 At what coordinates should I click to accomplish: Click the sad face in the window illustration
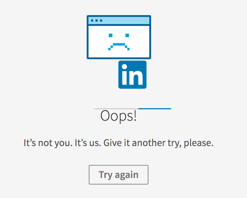[119, 42]
